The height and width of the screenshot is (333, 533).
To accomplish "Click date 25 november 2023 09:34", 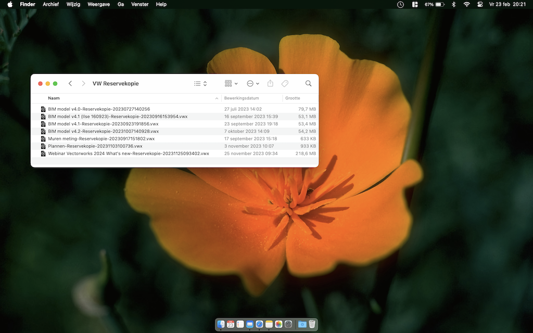I will 251,153.
